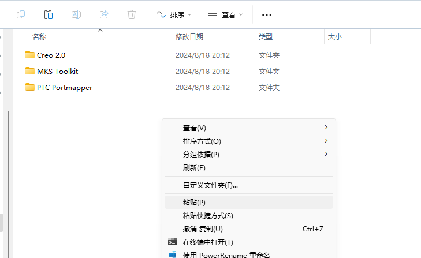Open the 查看 view dropdown

click(225, 14)
